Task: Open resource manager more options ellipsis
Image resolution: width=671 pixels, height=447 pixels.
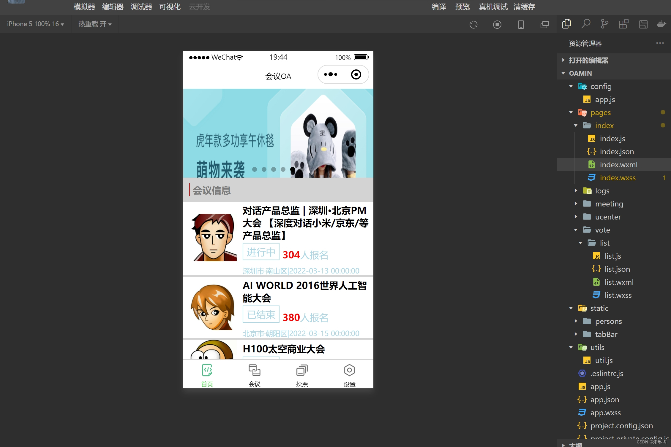Action: 660,43
